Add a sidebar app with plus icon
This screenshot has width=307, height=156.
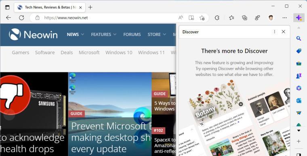point(299,141)
